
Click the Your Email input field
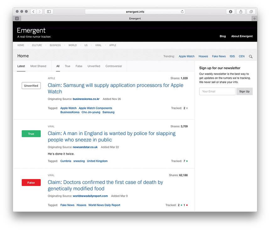(x=217, y=91)
